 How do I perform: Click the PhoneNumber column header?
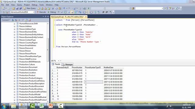(x=77, y=68)
